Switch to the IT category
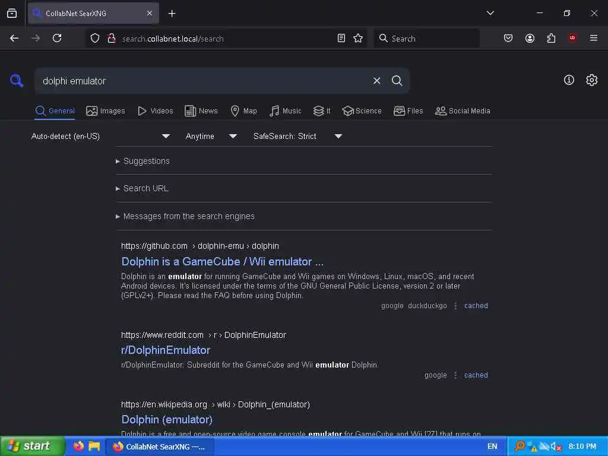 pyautogui.click(x=321, y=111)
